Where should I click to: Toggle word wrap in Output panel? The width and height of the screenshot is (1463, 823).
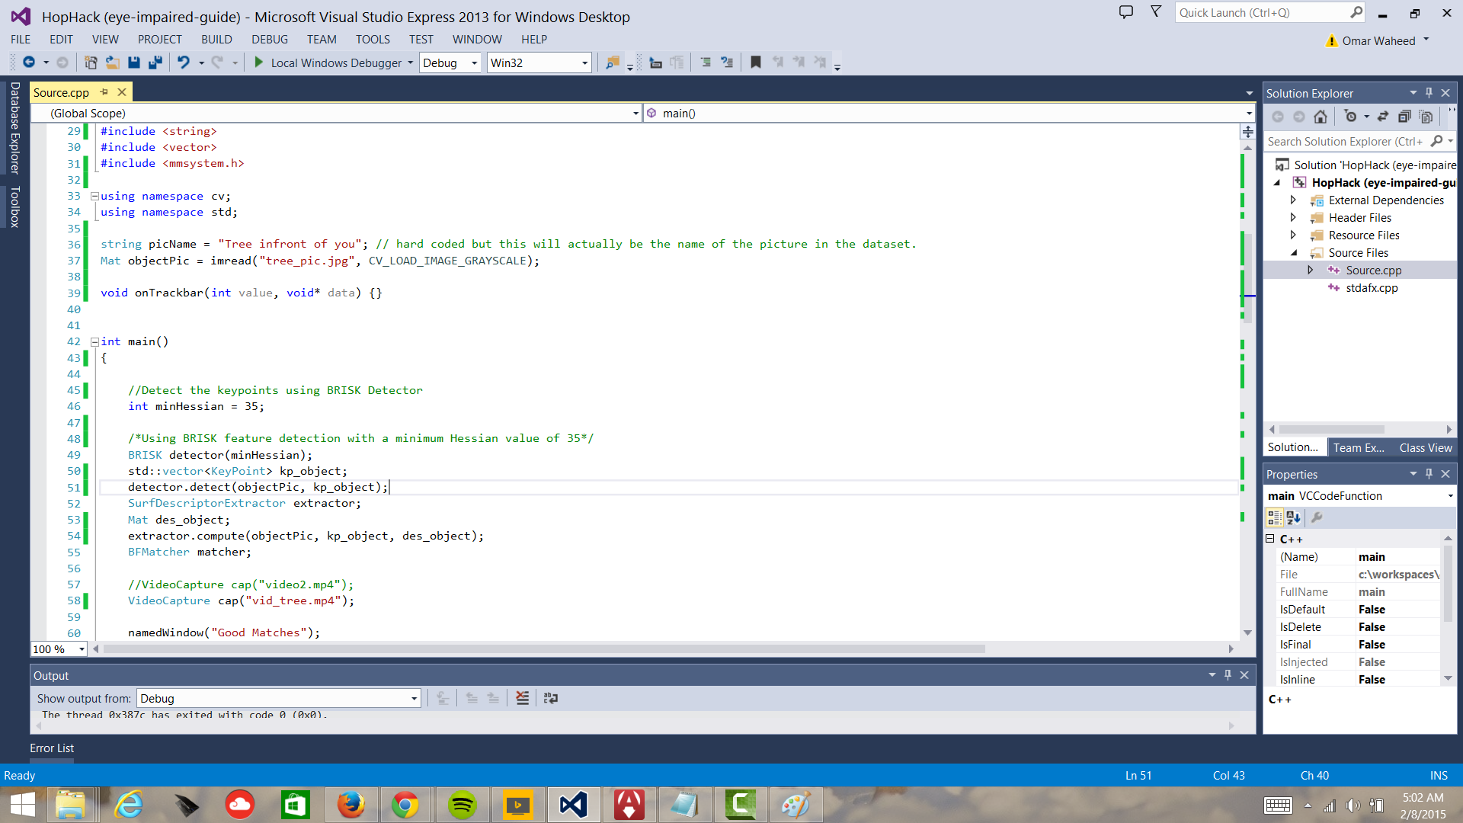point(551,698)
